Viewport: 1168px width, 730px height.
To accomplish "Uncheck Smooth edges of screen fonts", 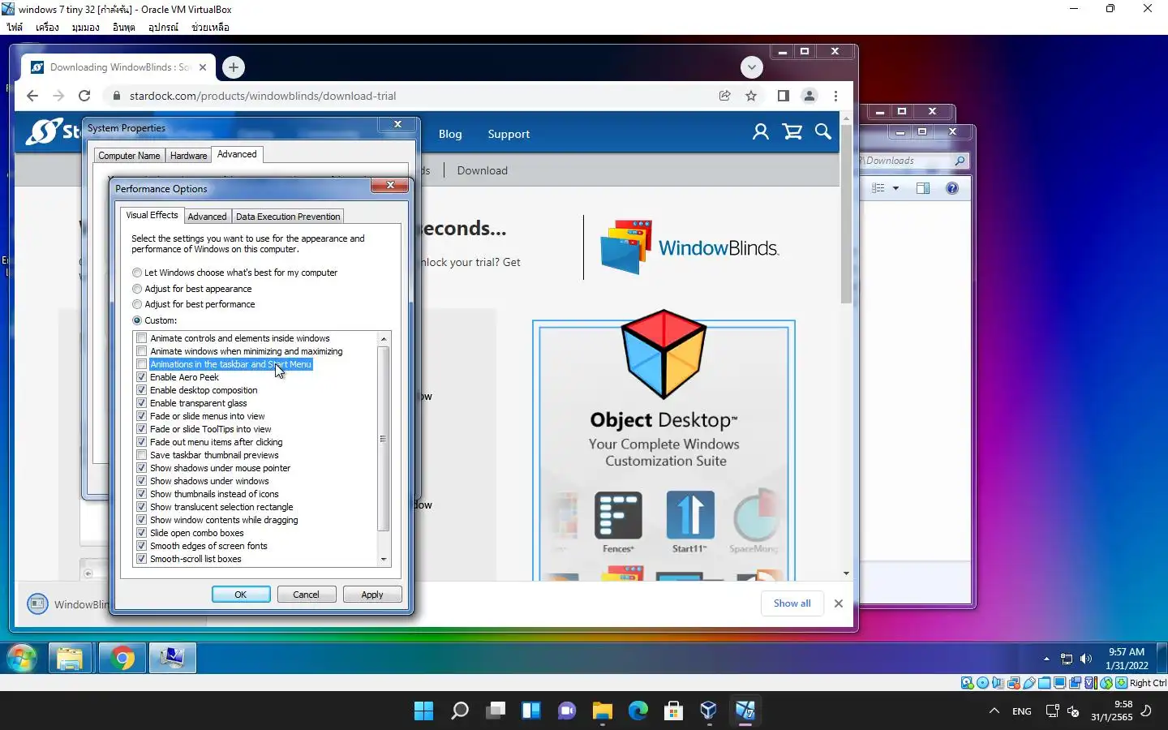I will (x=142, y=546).
